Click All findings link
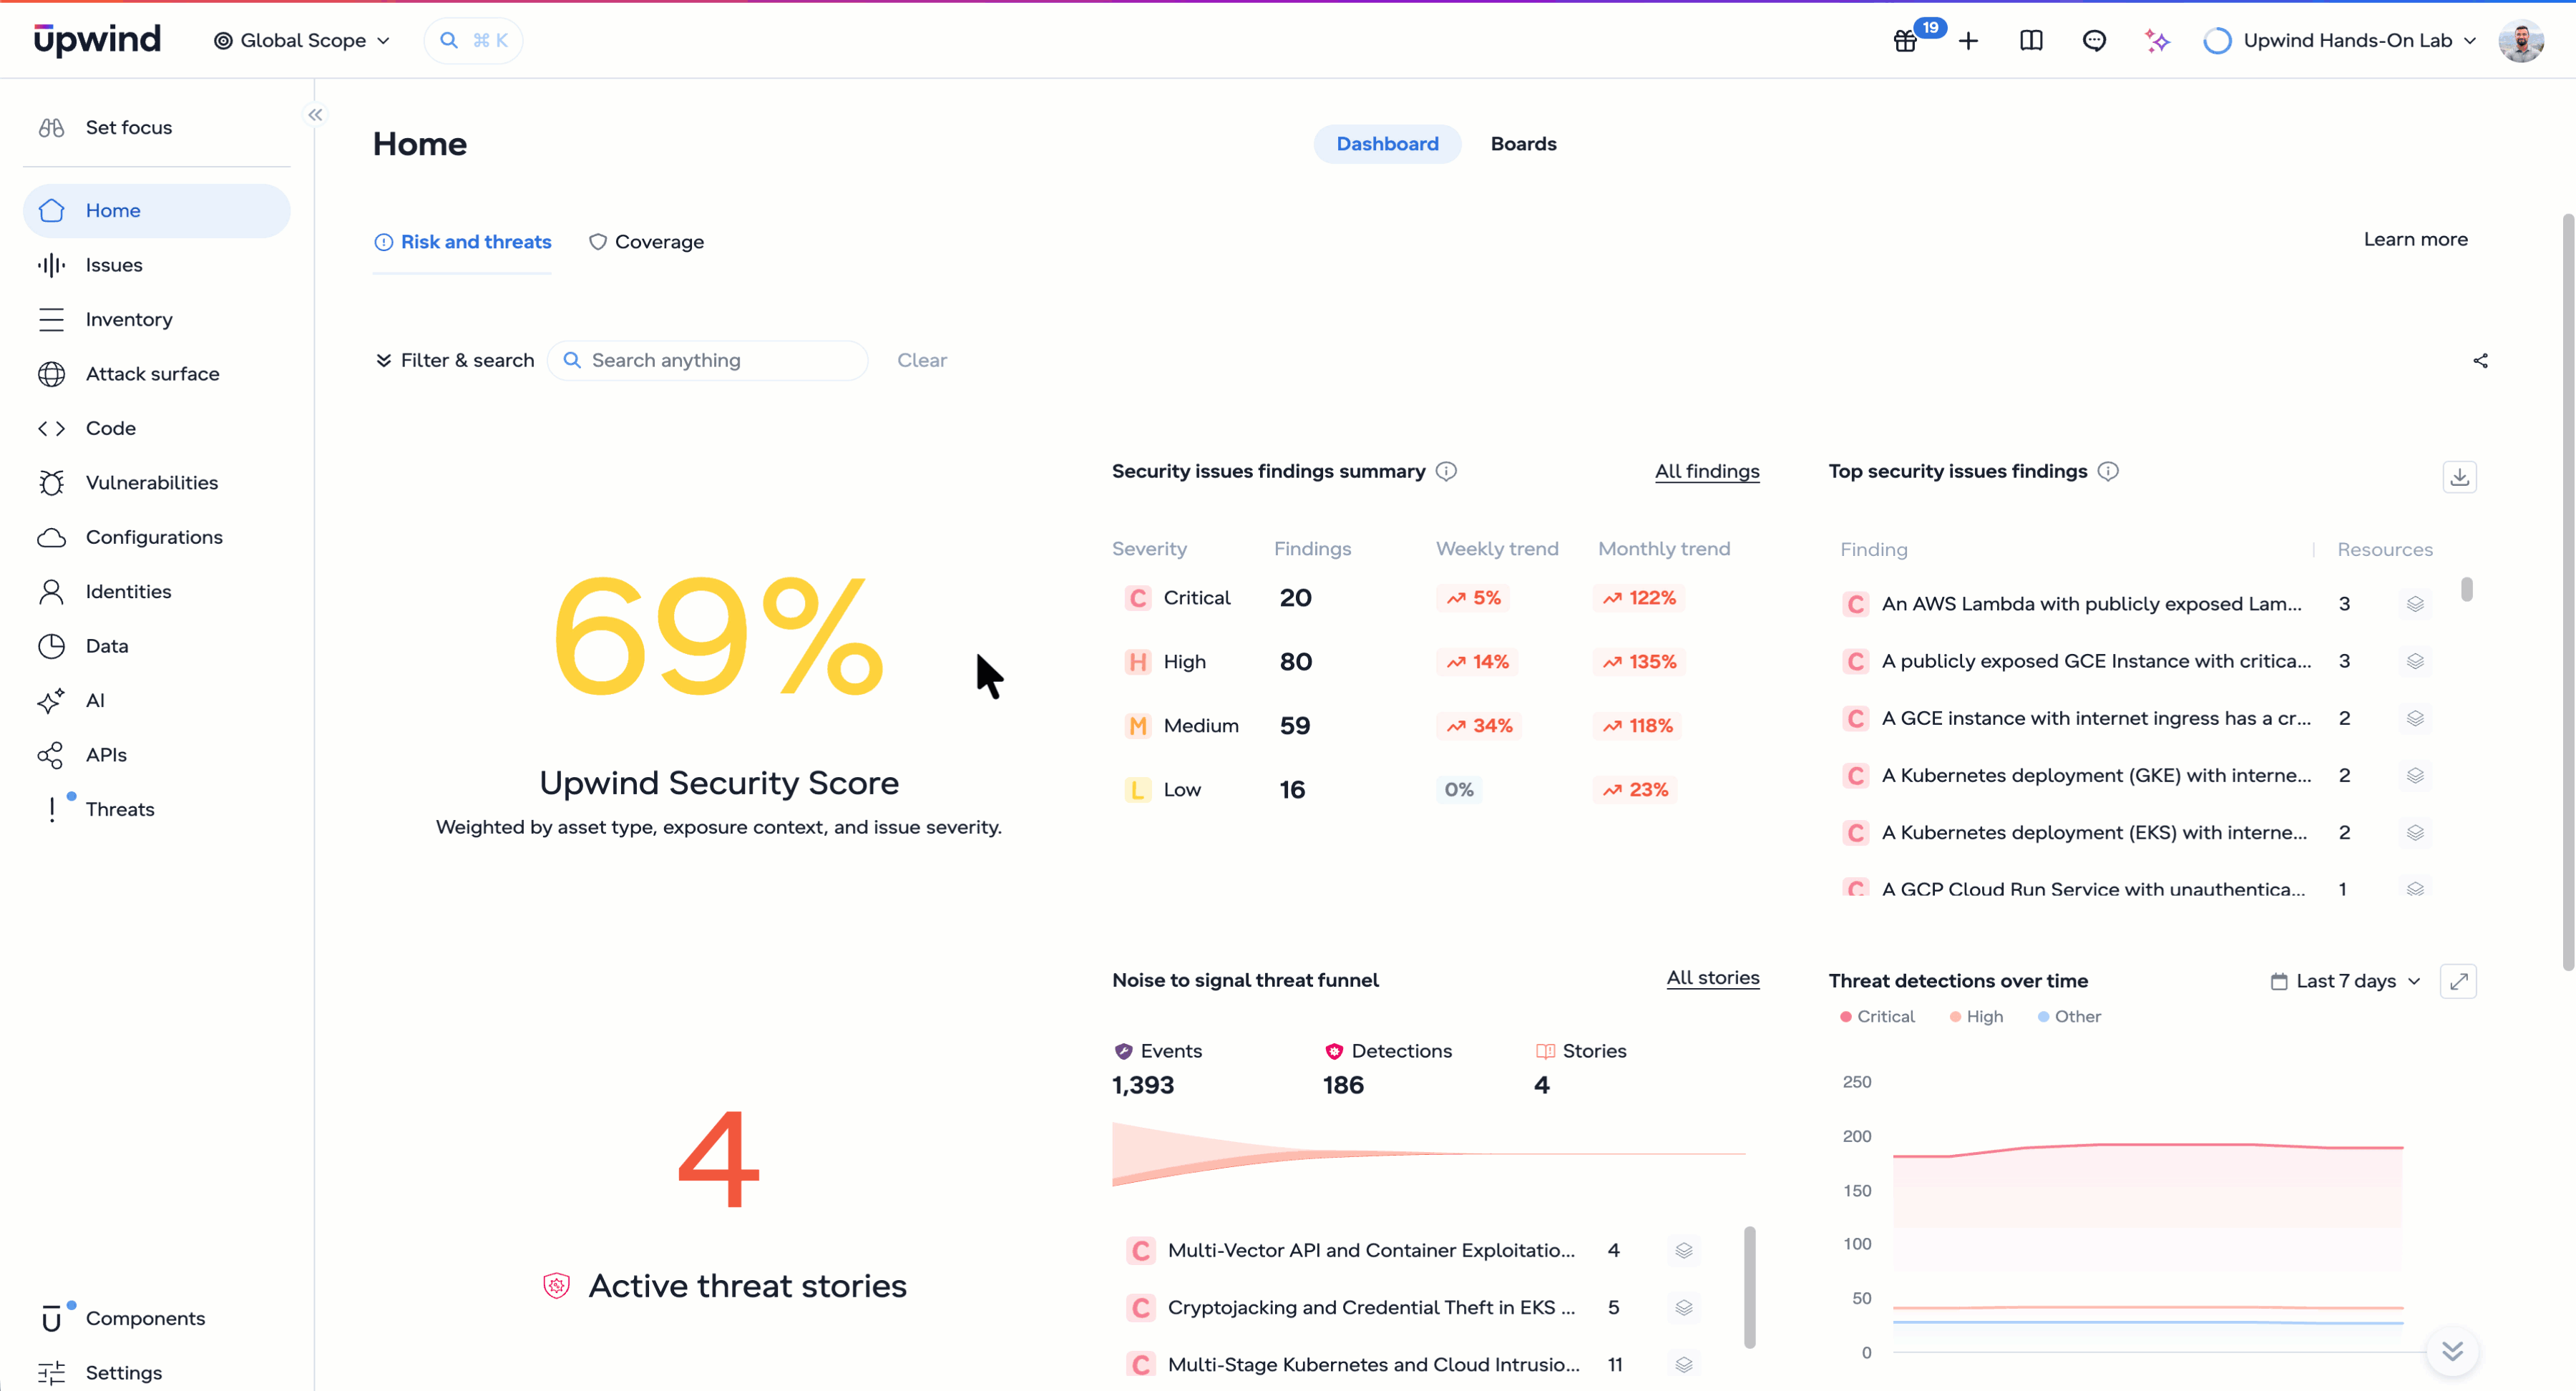This screenshot has width=2576, height=1391. point(1707,471)
